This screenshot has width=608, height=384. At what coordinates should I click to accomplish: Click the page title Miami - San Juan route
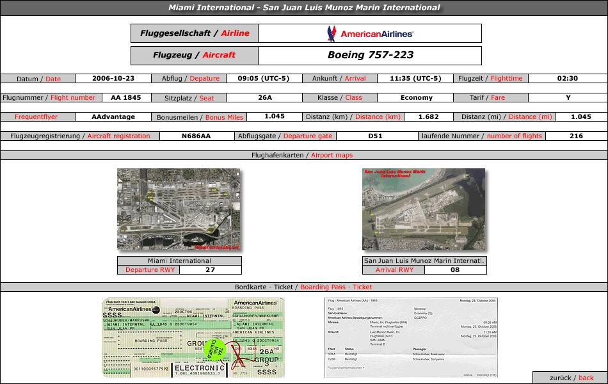(x=304, y=8)
